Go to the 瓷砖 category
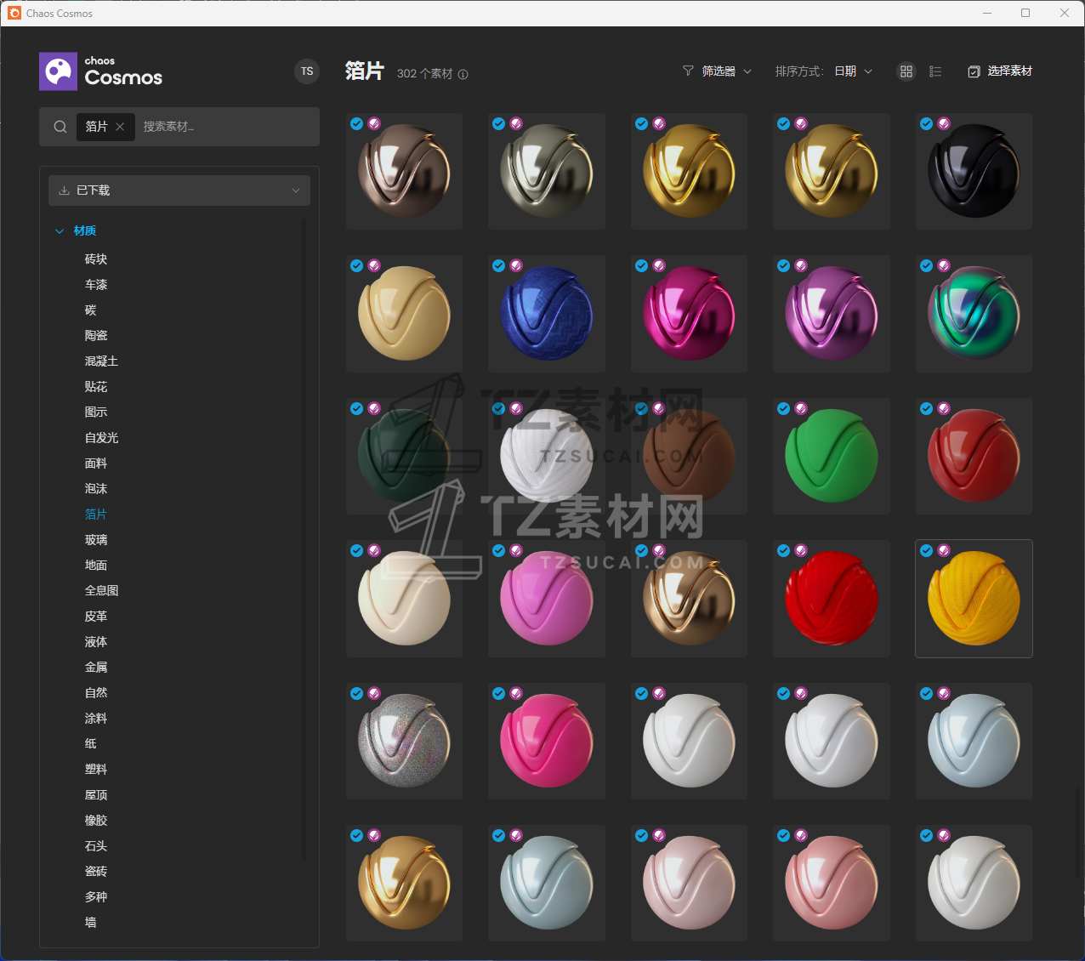 [x=96, y=872]
